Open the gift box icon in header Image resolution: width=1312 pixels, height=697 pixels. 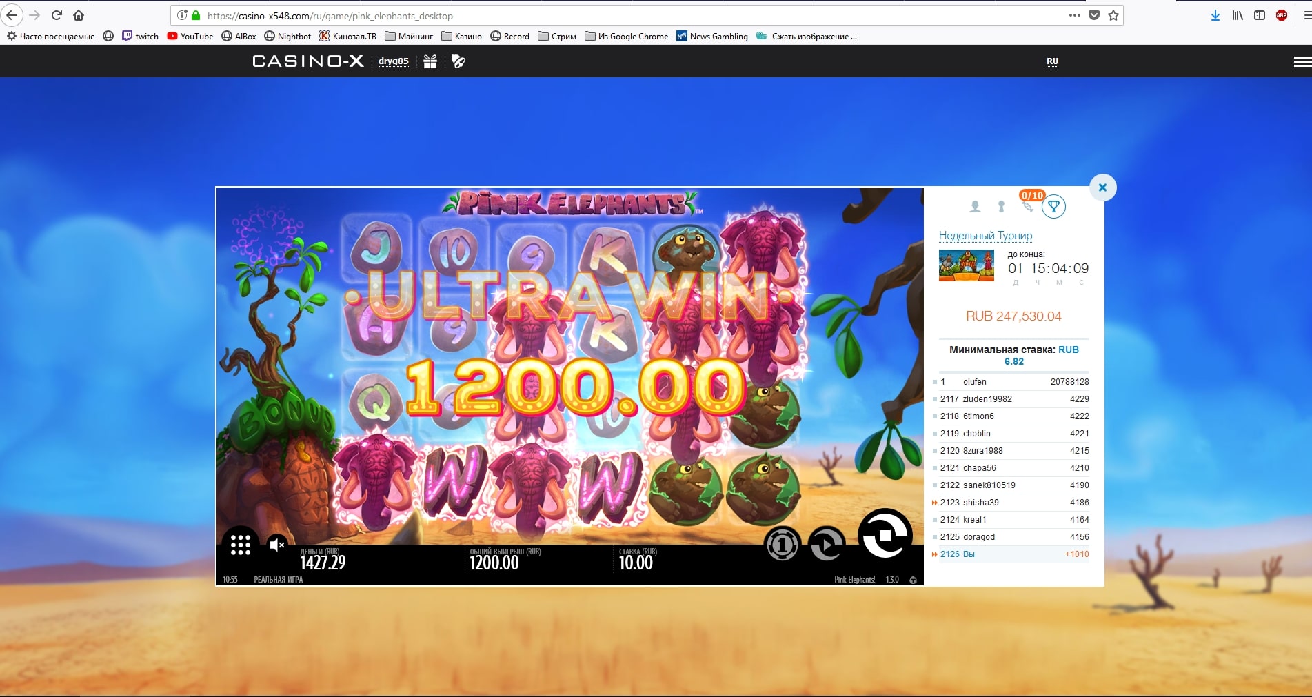tap(430, 61)
